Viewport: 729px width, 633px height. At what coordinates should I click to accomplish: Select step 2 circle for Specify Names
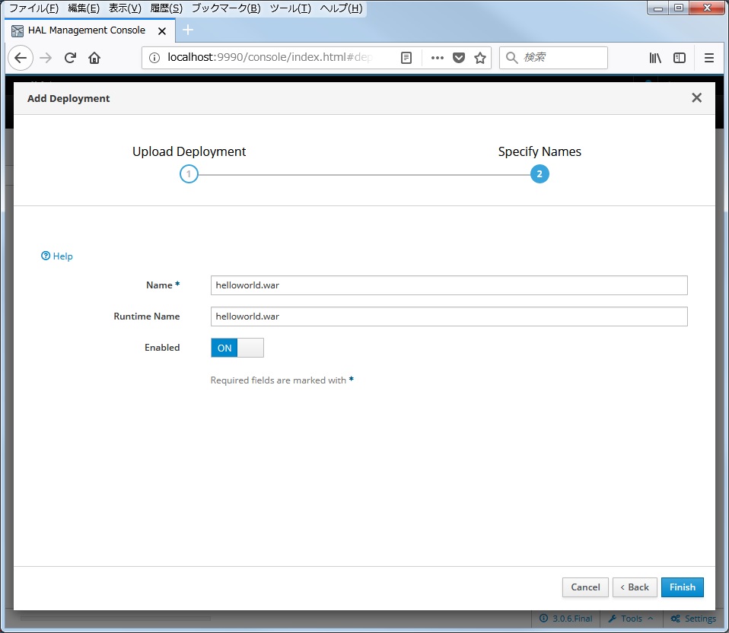point(540,173)
